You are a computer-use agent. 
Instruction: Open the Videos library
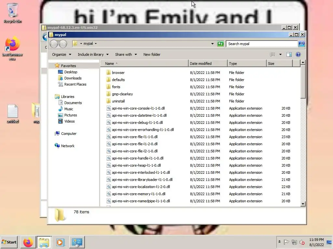(x=70, y=121)
